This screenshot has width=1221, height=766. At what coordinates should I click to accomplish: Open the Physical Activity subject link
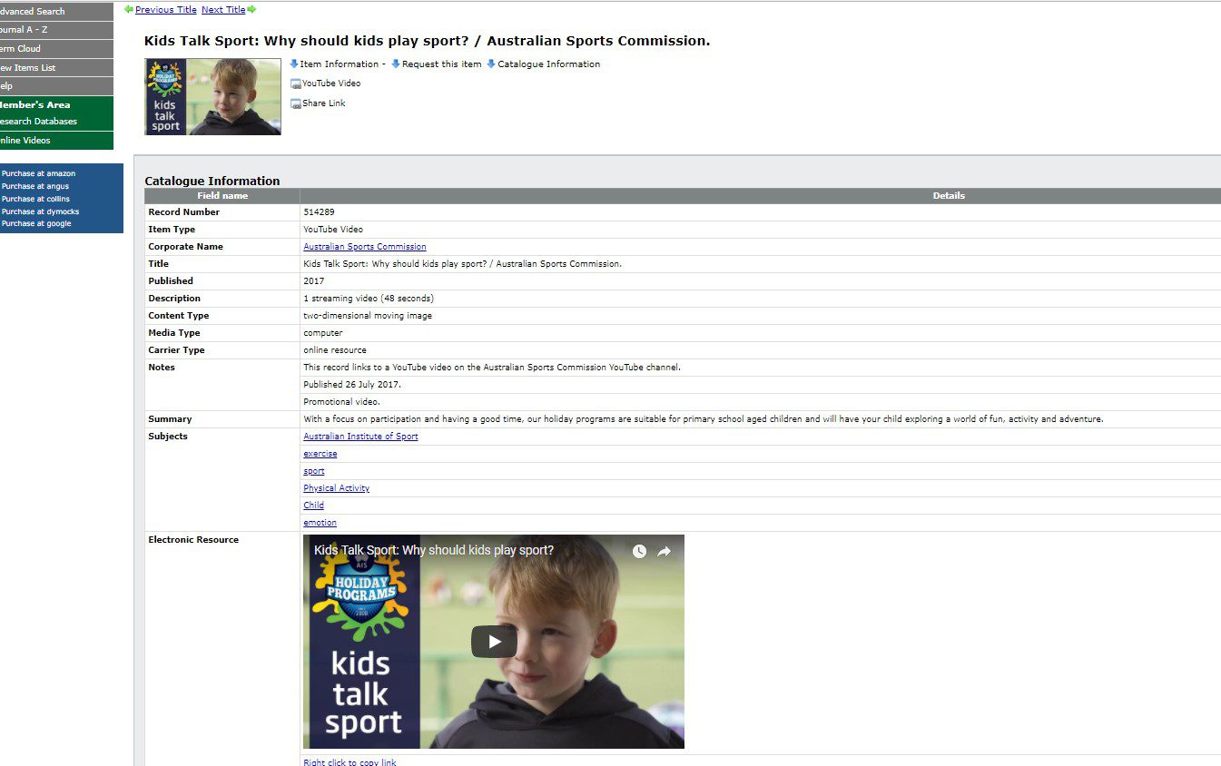(x=336, y=488)
